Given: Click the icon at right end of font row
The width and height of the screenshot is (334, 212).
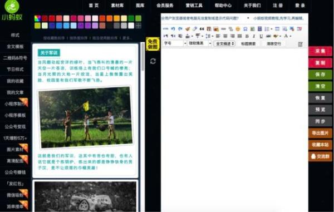Looking at the screenshot, I should tap(301, 44).
